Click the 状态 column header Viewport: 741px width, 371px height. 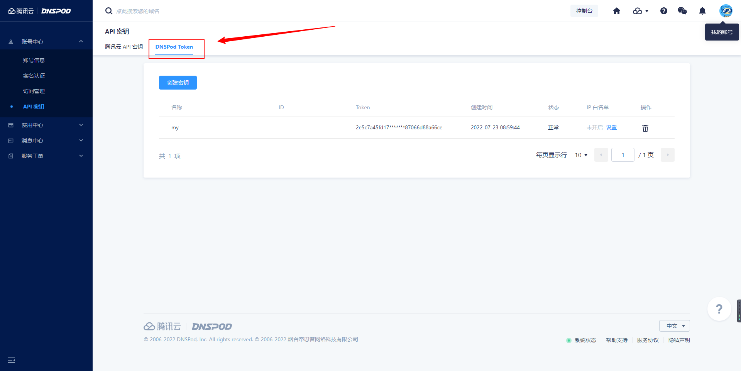click(x=553, y=107)
